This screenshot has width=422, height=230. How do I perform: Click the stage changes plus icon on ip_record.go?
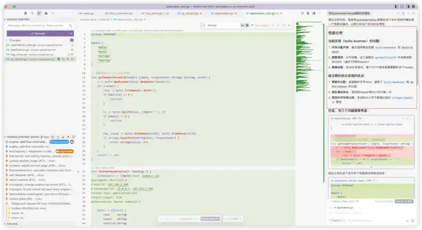(x=68, y=59)
